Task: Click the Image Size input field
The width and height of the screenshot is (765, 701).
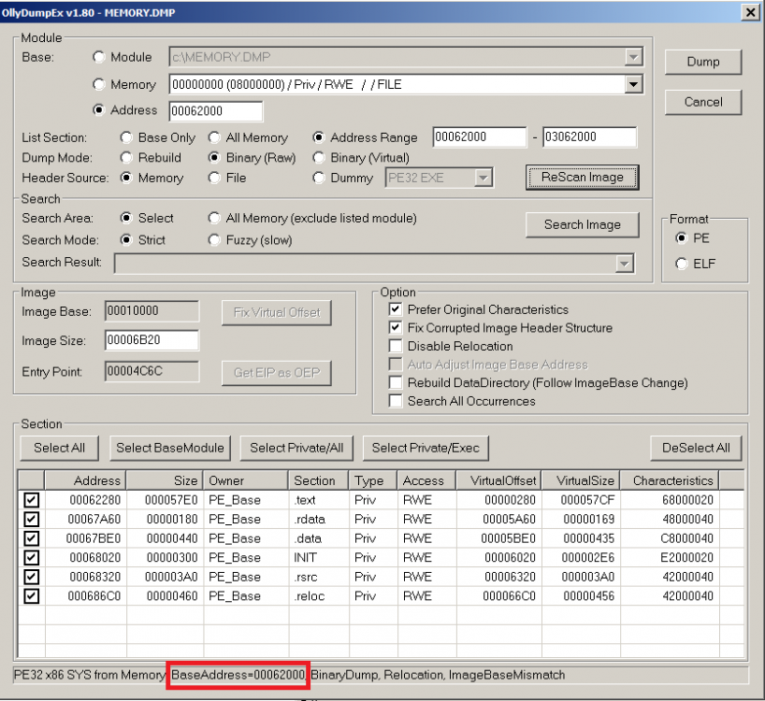Action: point(151,341)
